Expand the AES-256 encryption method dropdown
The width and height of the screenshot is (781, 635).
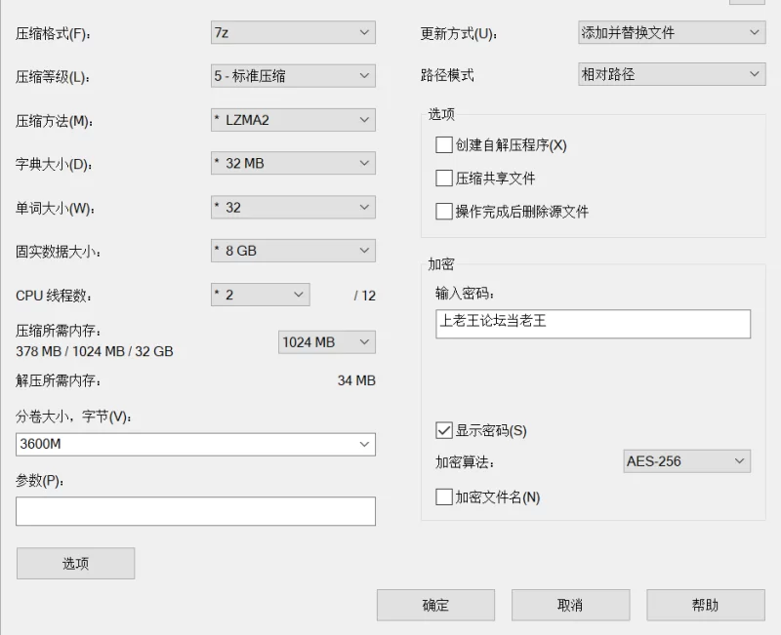pos(686,461)
